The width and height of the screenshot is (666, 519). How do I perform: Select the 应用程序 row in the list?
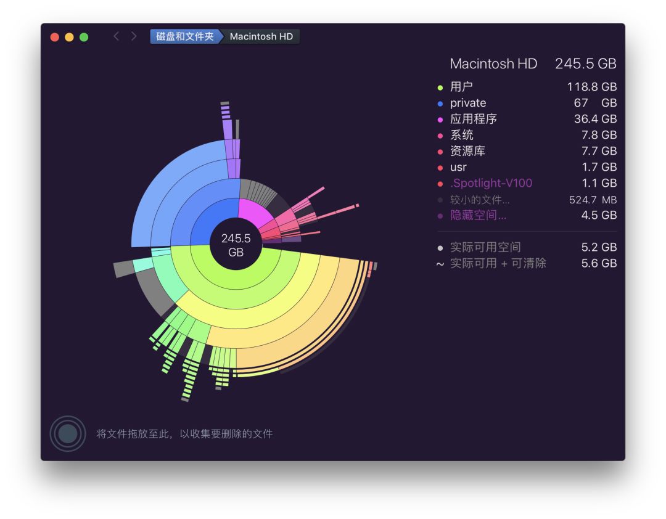coord(527,119)
